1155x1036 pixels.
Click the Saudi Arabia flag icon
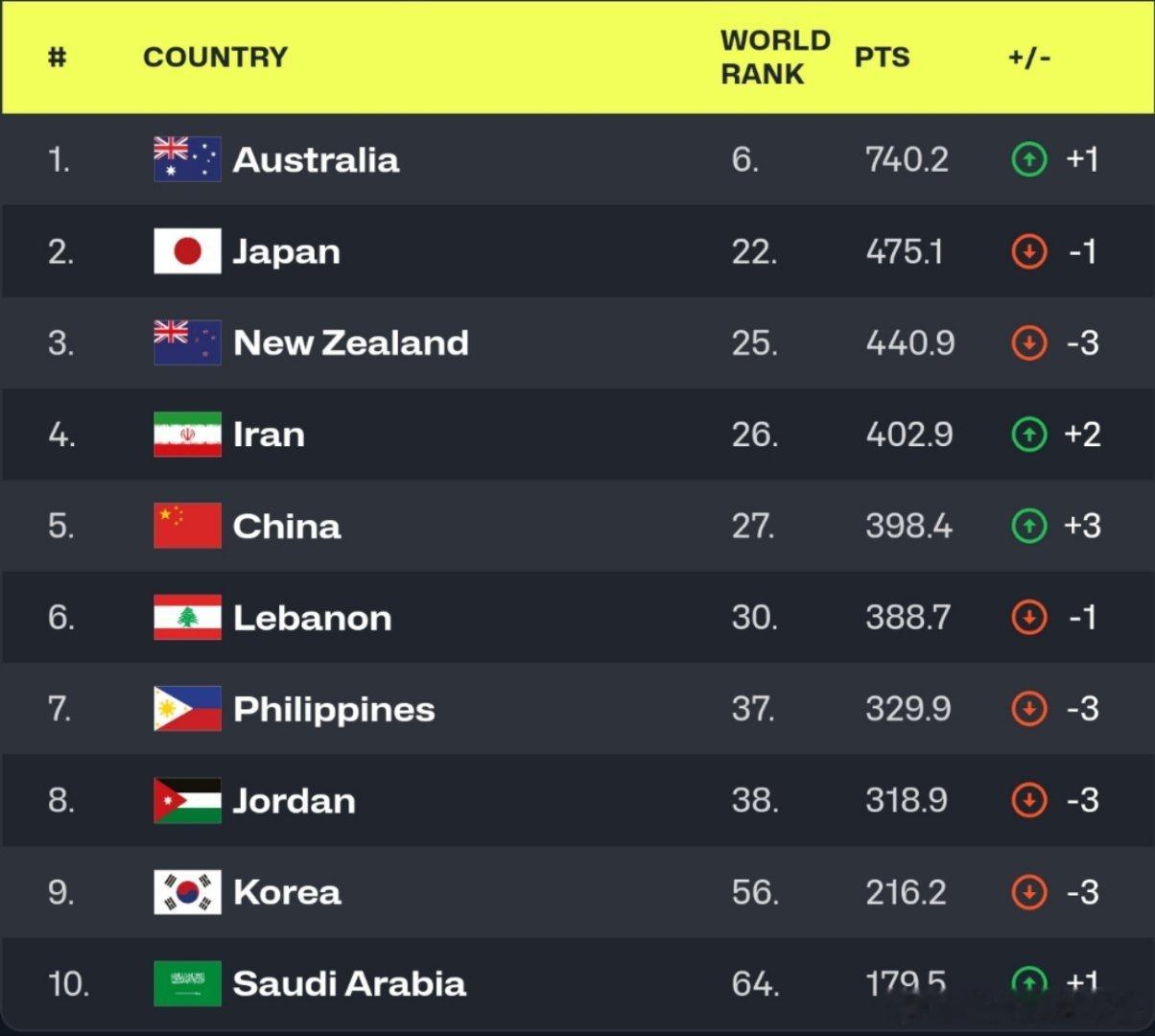tap(187, 983)
